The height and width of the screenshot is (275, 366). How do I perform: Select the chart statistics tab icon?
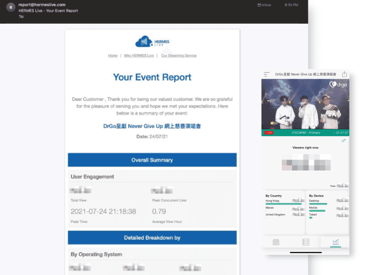pos(335,242)
